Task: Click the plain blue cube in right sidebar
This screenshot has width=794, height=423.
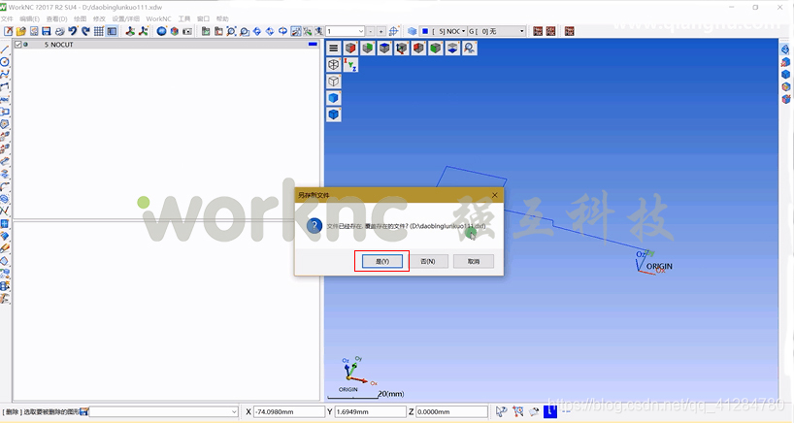Action: 785,75
